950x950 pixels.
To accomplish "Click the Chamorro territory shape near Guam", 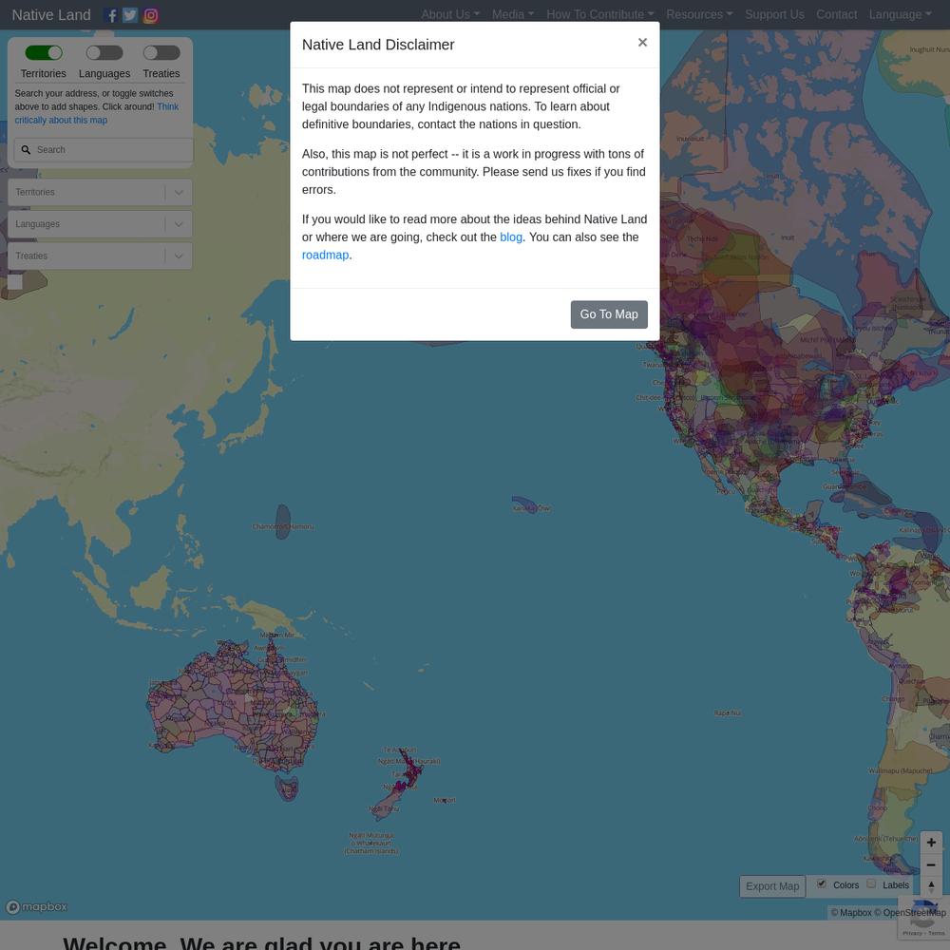I will [283, 521].
